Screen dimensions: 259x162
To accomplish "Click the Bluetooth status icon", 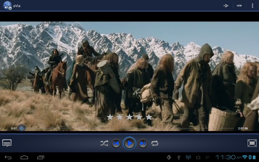I will click(x=250, y=157).
